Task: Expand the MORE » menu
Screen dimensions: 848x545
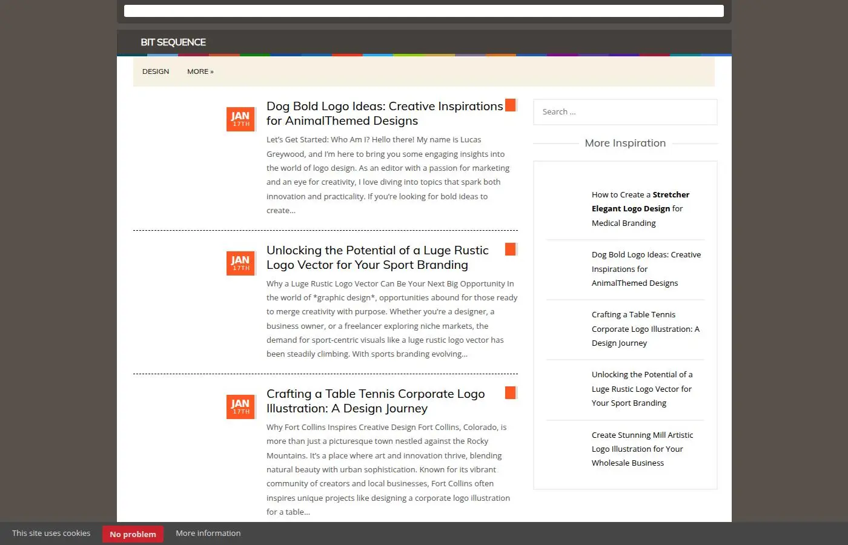Action: click(x=200, y=71)
